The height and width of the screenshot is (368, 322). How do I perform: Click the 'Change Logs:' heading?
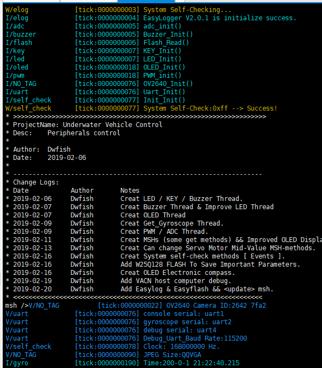[x=36, y=182]
